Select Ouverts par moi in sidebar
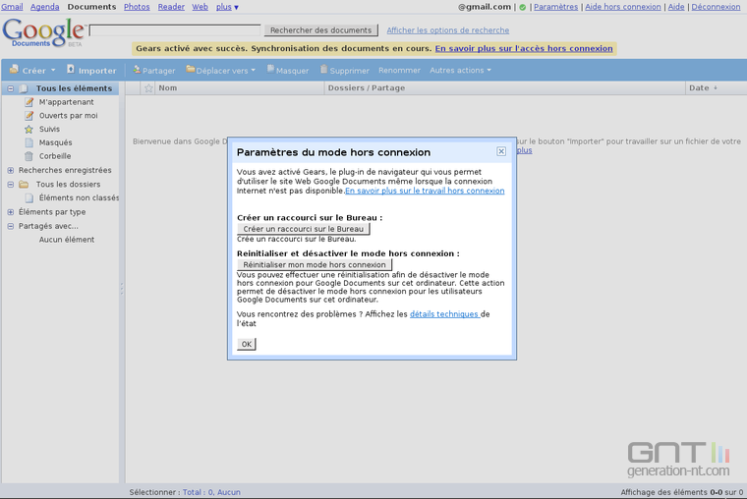This screenshot has height=499, width=747. (68, 116)
